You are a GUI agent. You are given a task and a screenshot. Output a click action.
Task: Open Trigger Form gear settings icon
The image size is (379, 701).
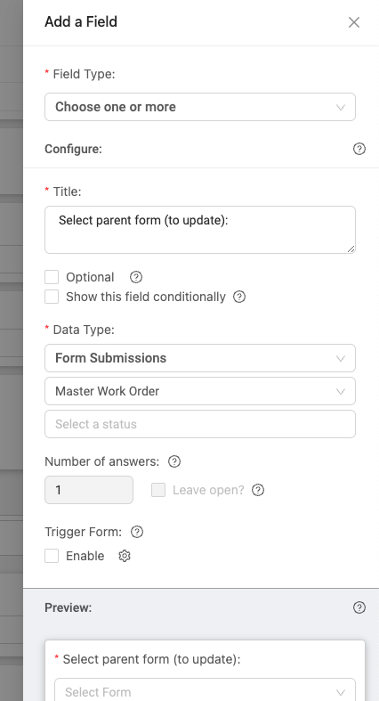click(x=125, y=556)
